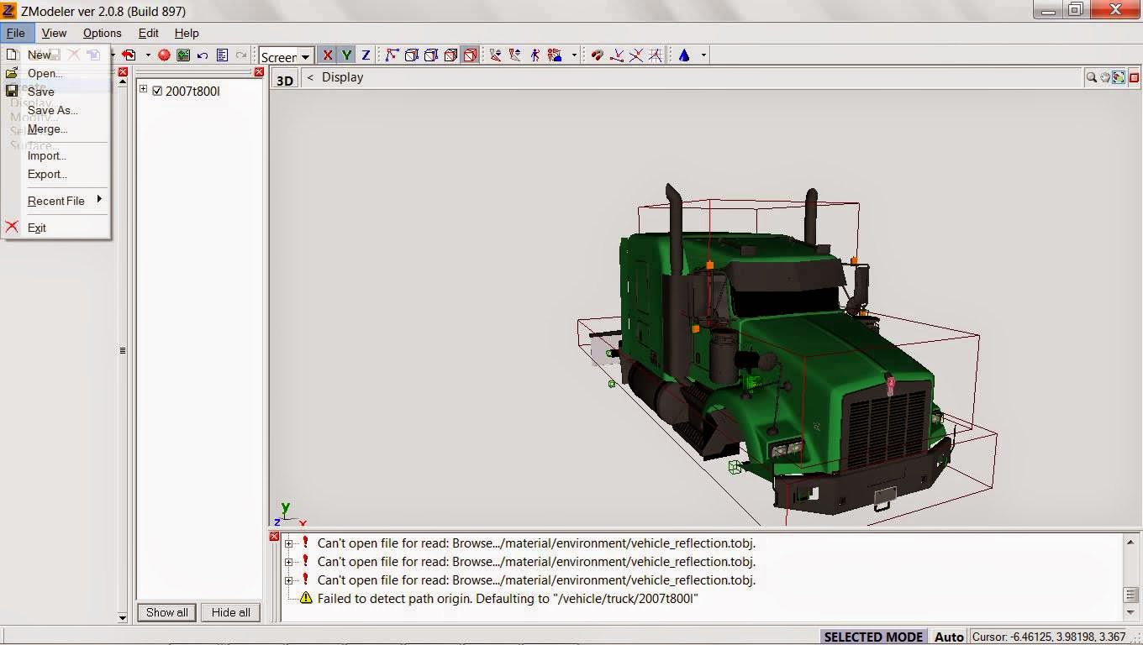Uncheck the 2007t800l object checkbox
Image resolution: width=1143 pixels, height=645 pixels.
pyautogui.click(x=156, y=91)
